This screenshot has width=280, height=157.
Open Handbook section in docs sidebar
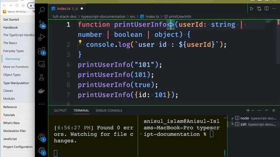(10, 27)
